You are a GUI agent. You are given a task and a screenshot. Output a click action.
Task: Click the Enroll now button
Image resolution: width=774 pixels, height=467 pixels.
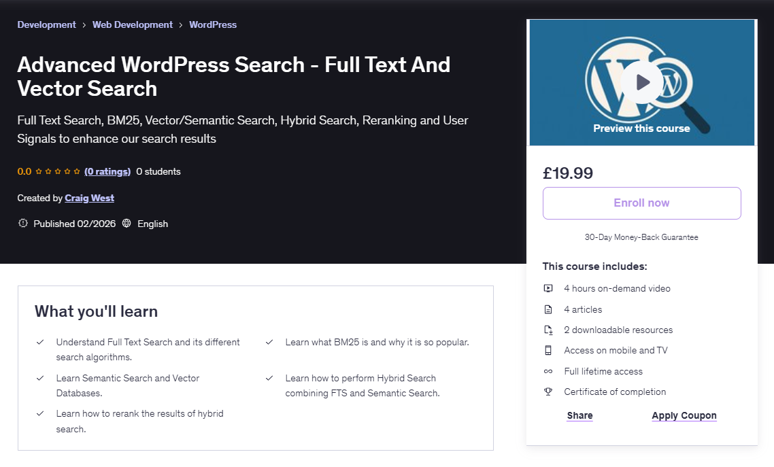[x=641, y=203]
